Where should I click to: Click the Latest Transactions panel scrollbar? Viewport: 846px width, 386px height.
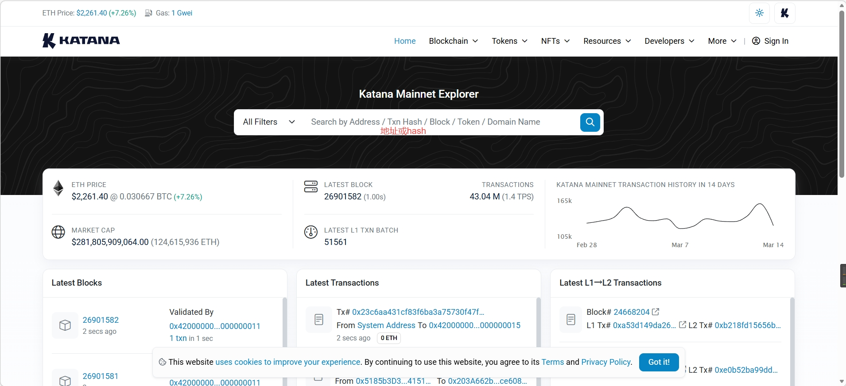[539, 342]
